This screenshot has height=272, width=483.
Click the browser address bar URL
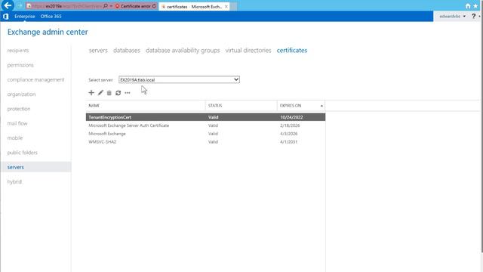tap(66, 6)
